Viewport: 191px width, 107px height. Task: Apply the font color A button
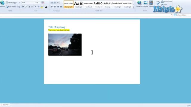click(x=46, y=7)
